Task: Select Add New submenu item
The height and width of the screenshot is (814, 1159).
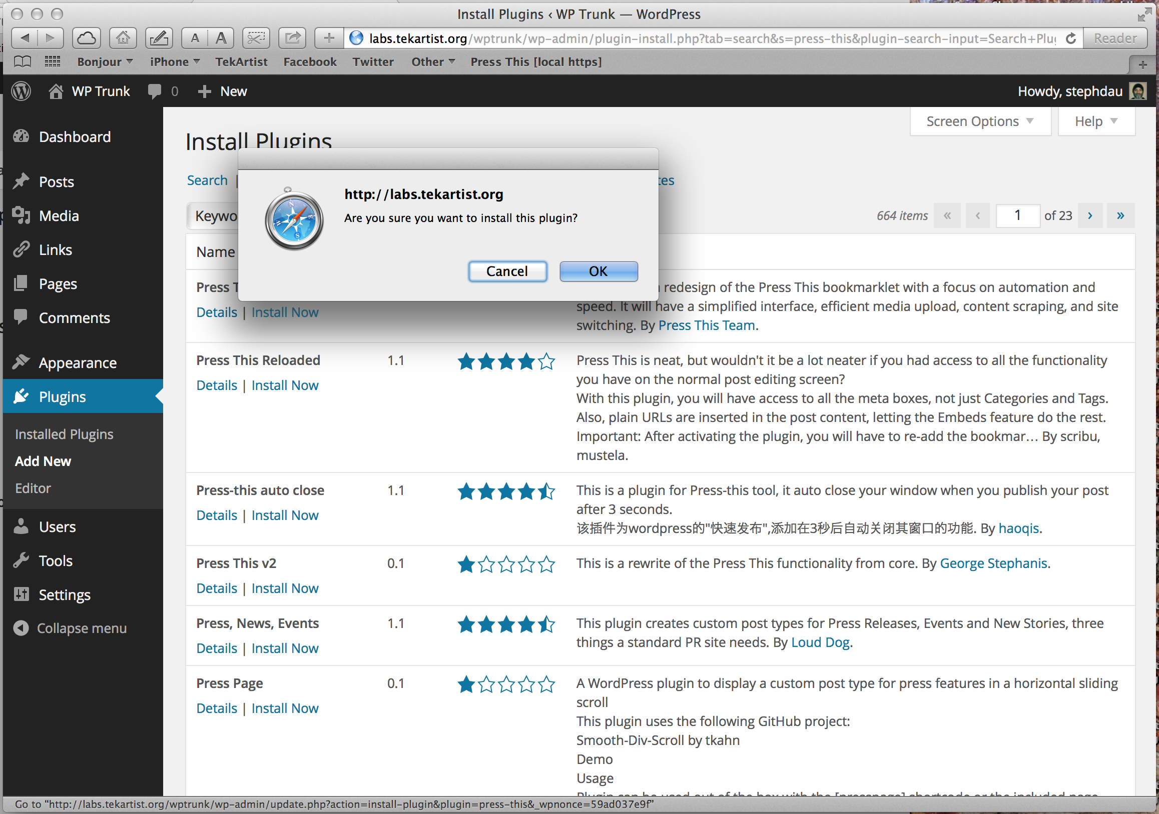Action: [x=43, y=461]
